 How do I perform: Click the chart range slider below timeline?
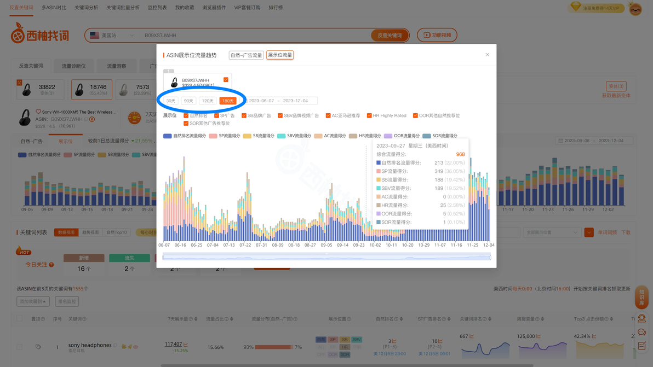pyautogui.click(x=326, y=257)
